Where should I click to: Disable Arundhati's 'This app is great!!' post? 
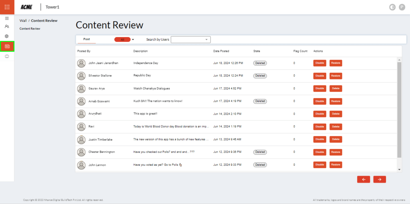[x=320, y=114]
